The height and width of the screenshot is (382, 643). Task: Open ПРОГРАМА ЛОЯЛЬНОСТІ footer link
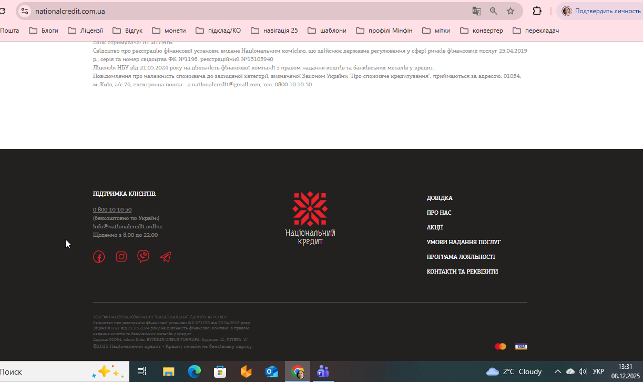point(461,257)
